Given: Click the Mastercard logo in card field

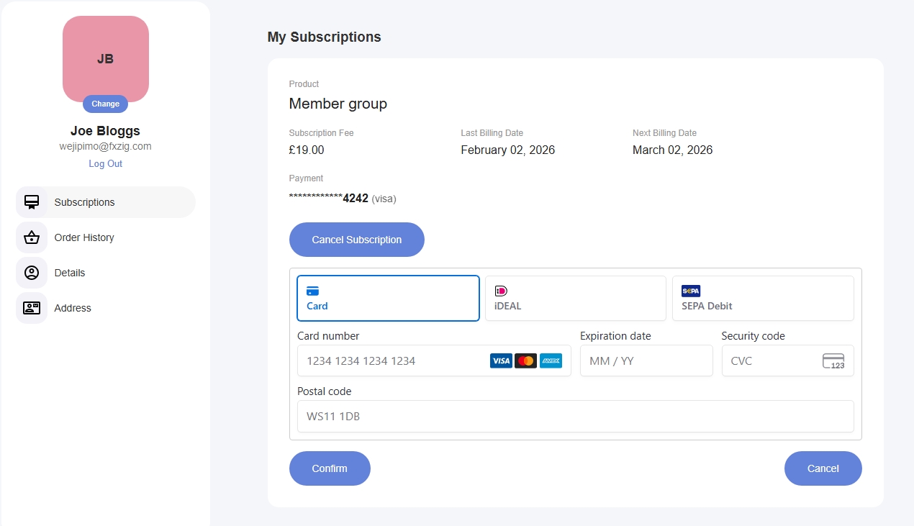Looking at the screenshot, I should pyautogui.click(x=525, y=361).
